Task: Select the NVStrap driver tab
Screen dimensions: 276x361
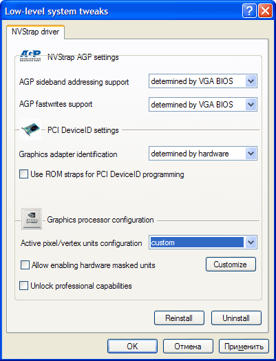Action: pyautogui.click(x=35, y=32)
